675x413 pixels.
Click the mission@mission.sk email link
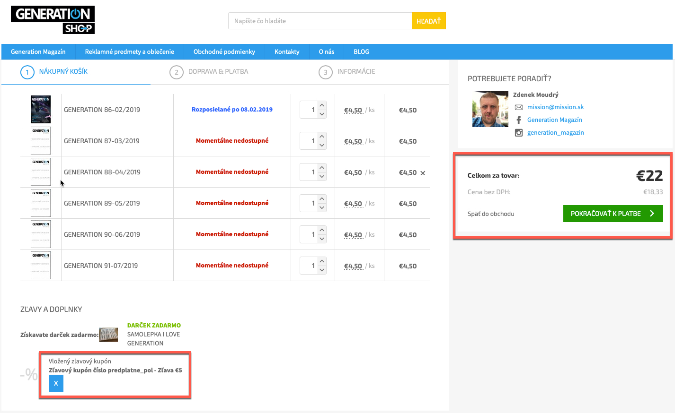[x=556, y=107]
